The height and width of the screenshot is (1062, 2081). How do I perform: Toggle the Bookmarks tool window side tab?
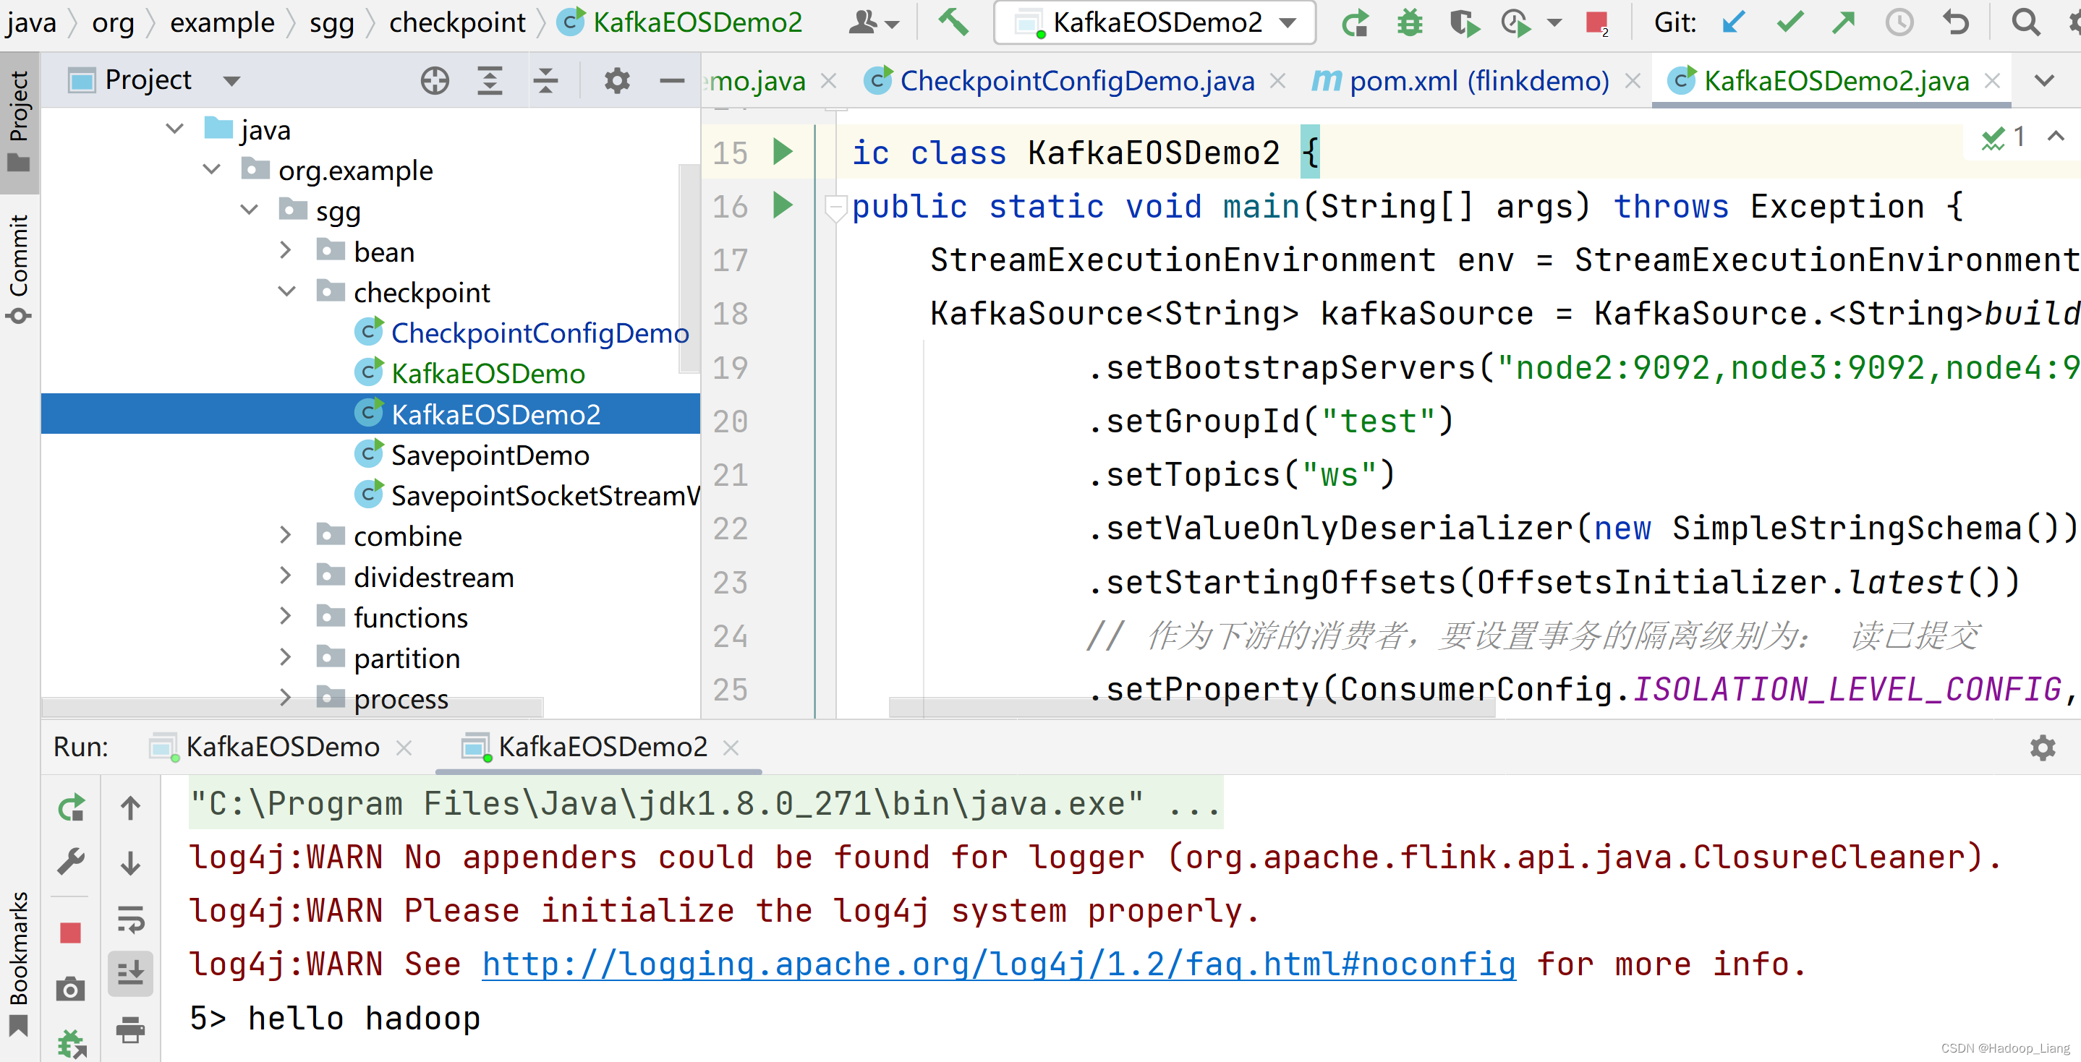coord(19,964)
